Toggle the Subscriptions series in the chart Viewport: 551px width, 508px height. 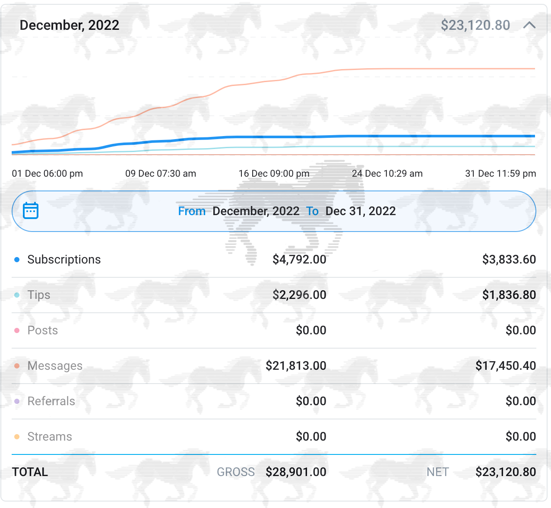click(64, 260)
